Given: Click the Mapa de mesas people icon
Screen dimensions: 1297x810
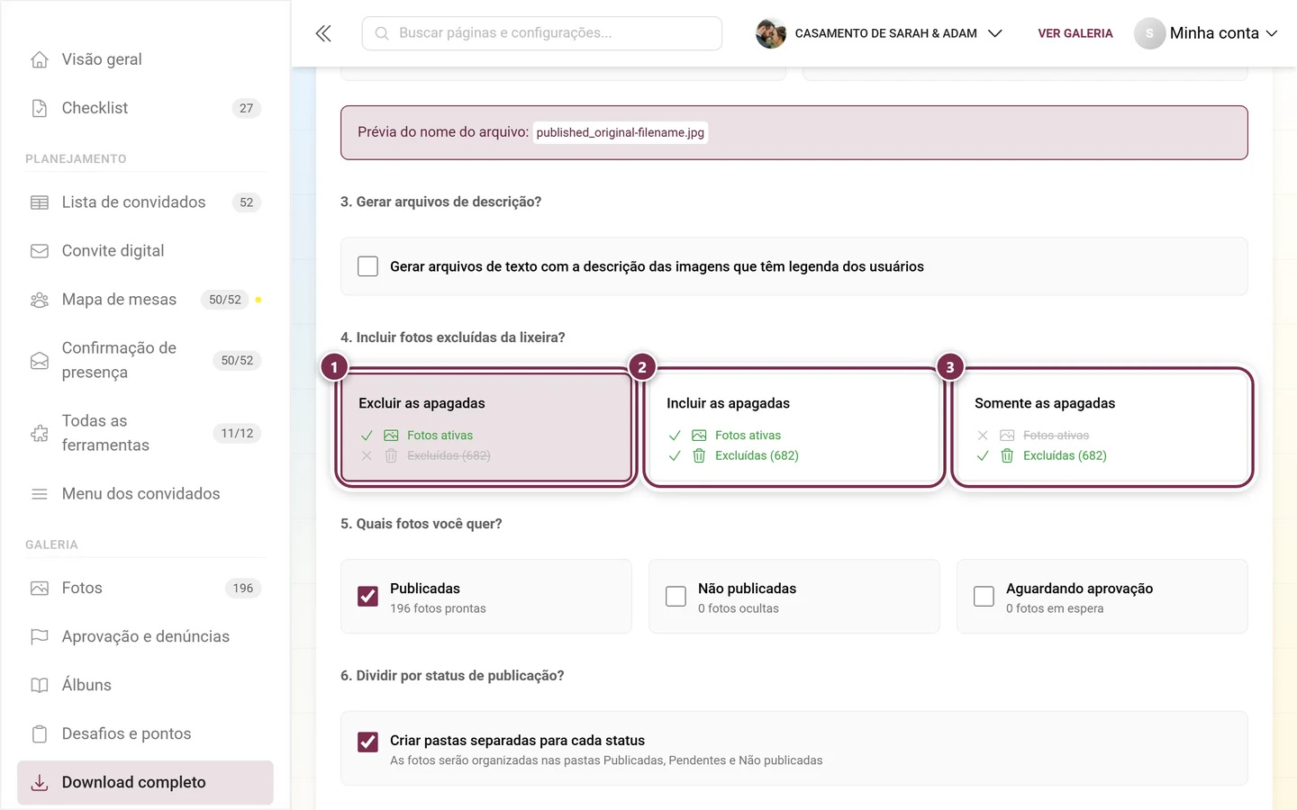Looking at the screenshot, I should coord(40,300).
